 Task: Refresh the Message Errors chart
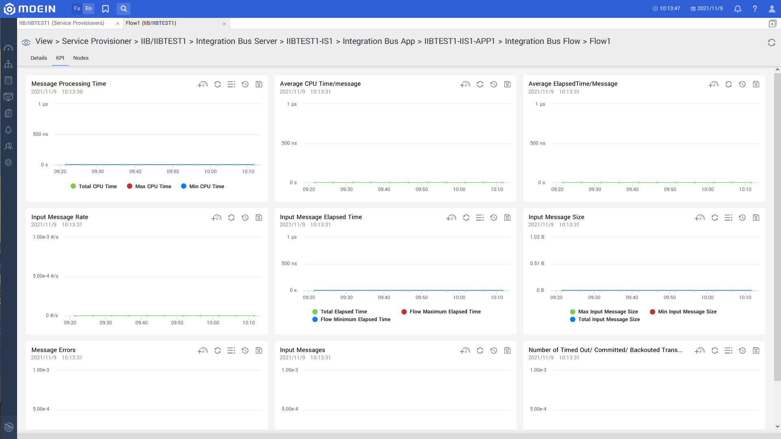[x=218, y=350]
